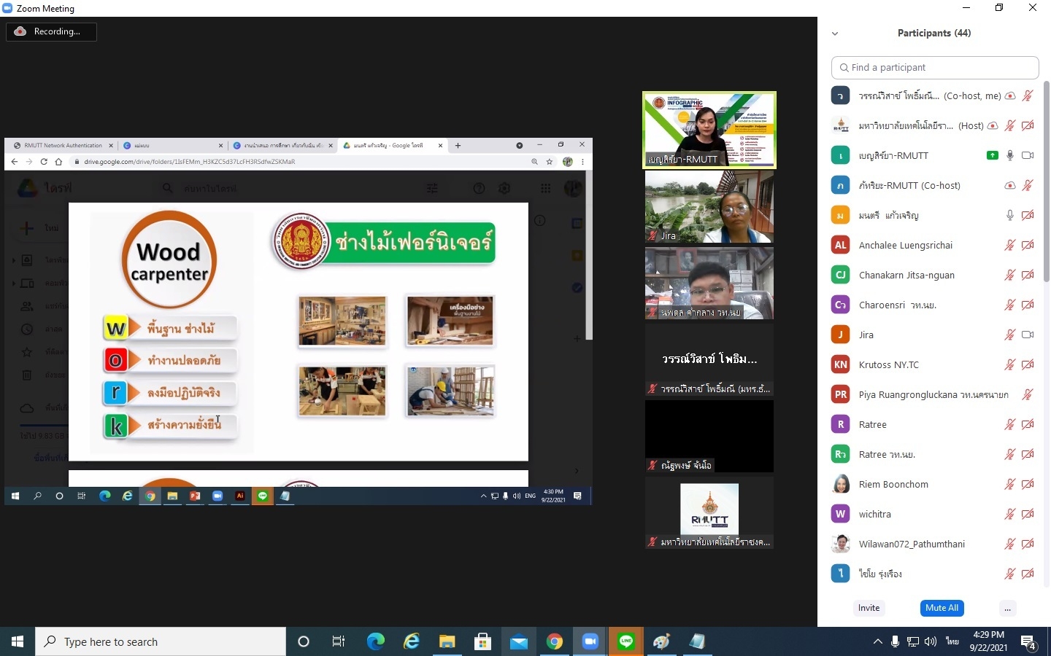
Task: Click crossed camera icon for wichitra
Action: point(1028,514)
